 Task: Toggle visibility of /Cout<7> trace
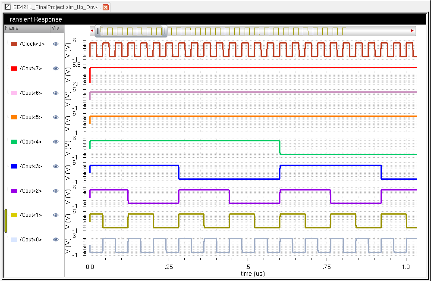55,69
